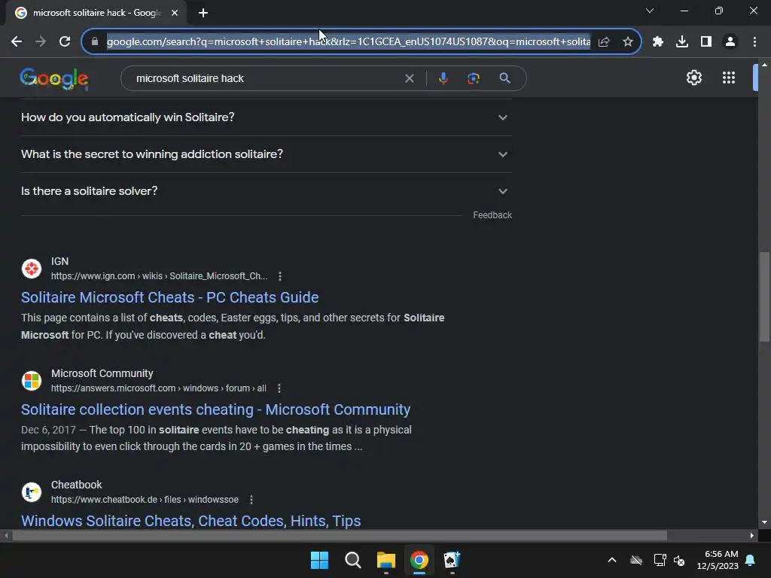Close the "microsoft solitaire hack" tab

(x=175, y=13)
